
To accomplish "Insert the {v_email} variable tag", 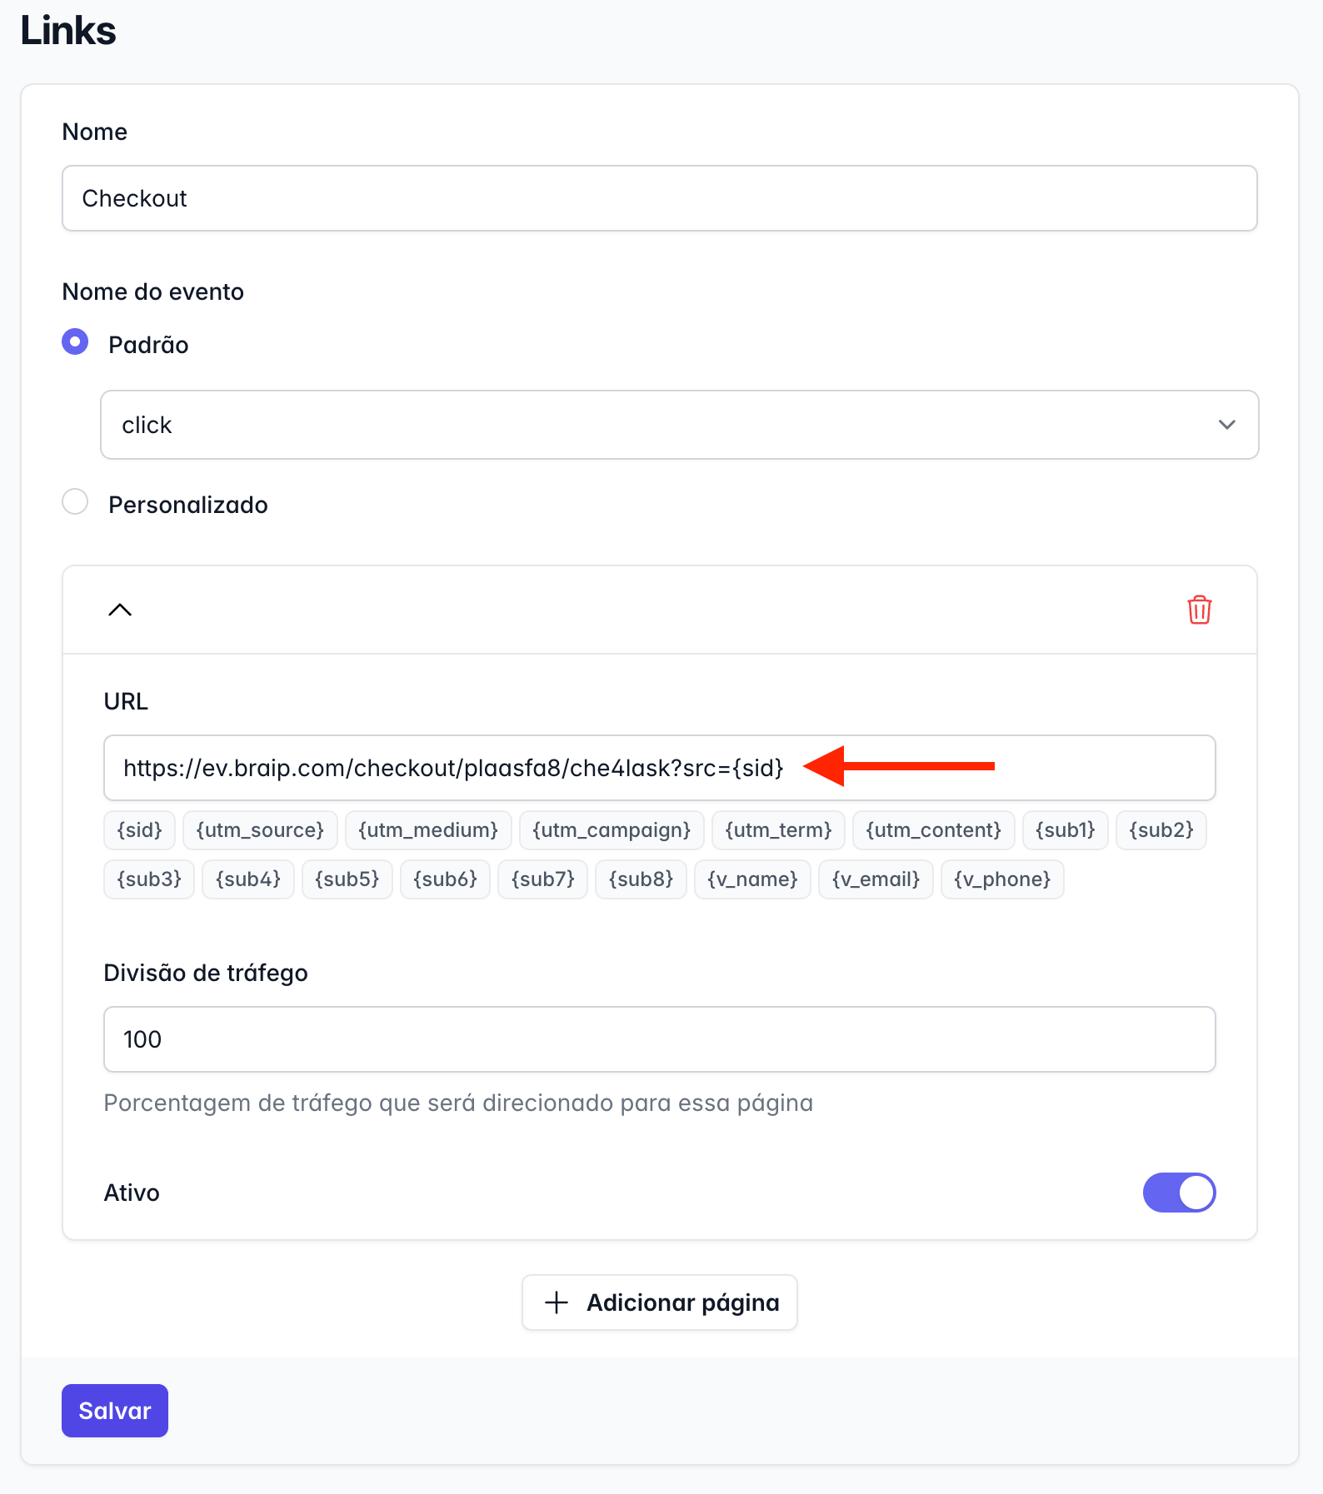I will (876, 879).
